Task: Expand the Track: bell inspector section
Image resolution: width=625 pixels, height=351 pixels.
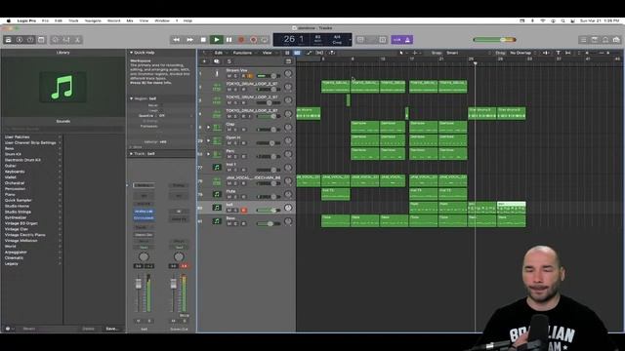Action: click(131, 154)
